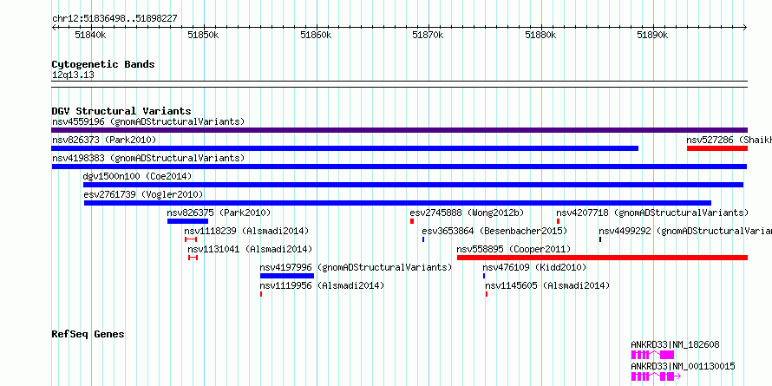
Task: Click the RefSeq Genes track title
Action: coord(88,334)
